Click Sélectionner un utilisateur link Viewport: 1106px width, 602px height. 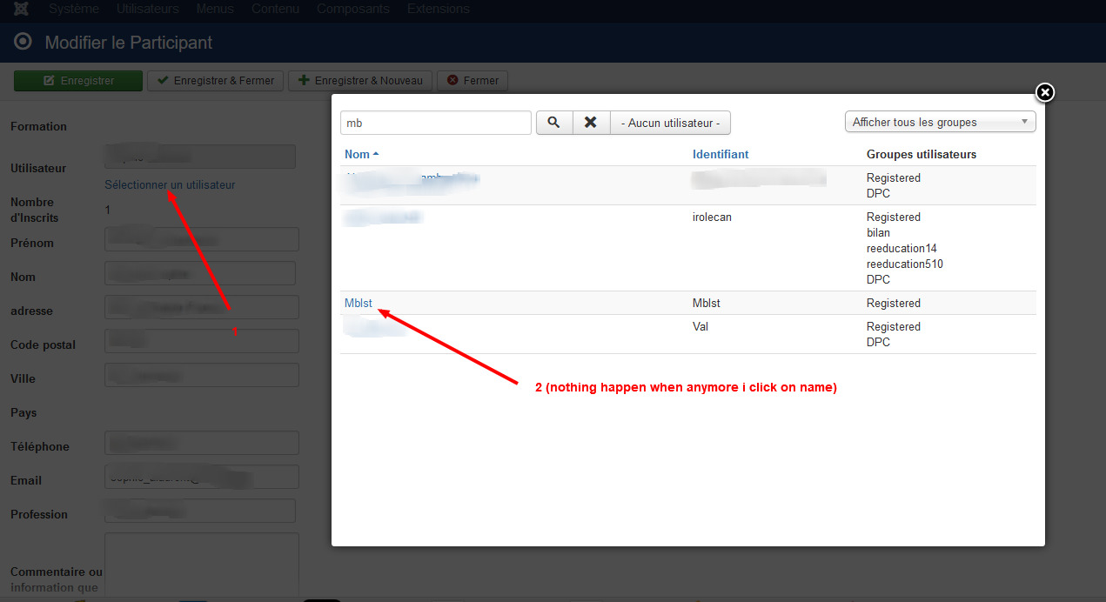170,185
